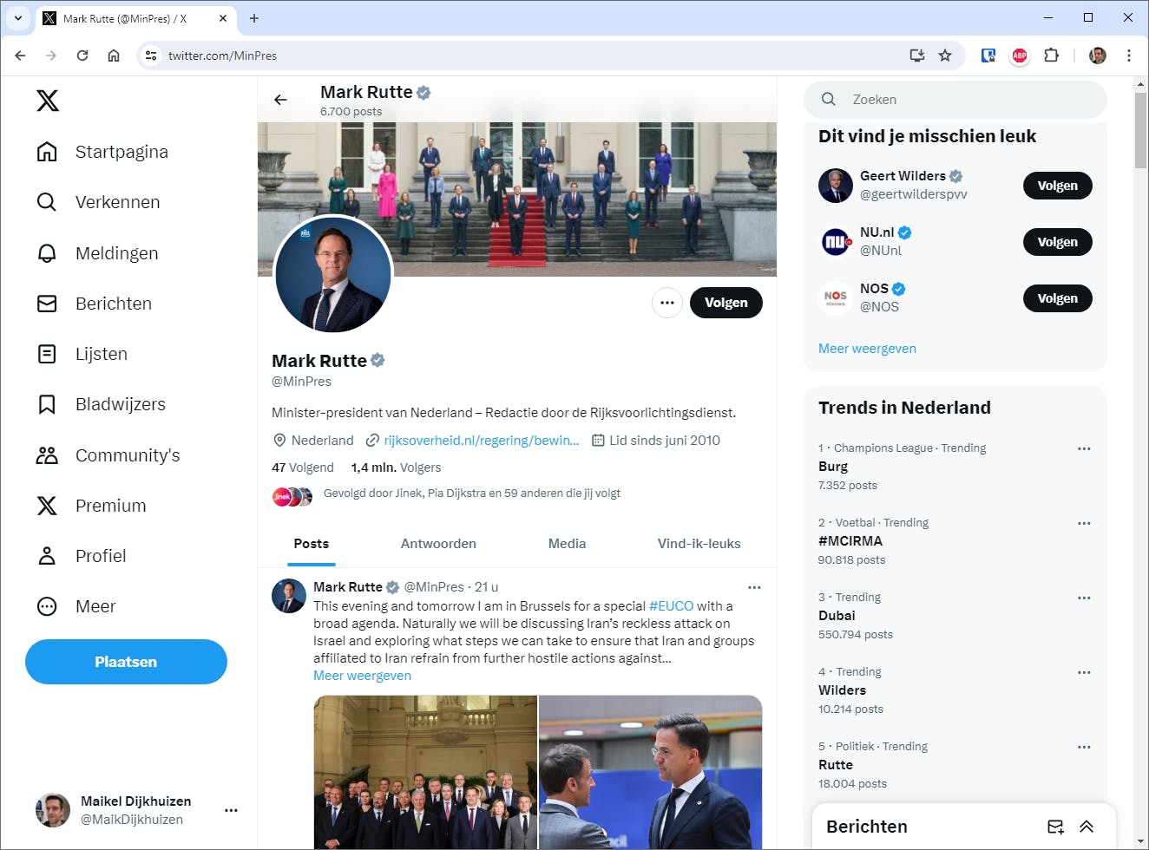Open account menu for Maikel Dijkhuizen
Image resolution: width=1149 pixels, height=850 pixels.
[x=231, y=810]
